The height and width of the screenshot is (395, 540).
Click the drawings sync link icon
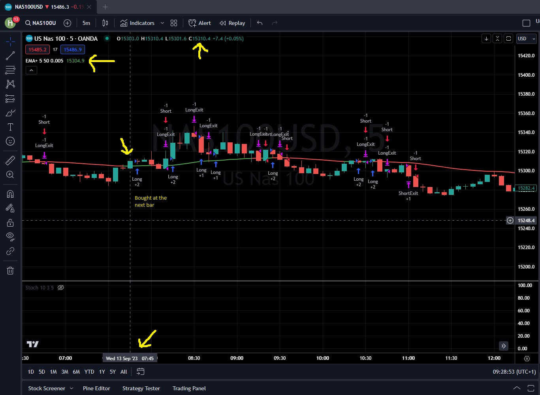(11, 251)
